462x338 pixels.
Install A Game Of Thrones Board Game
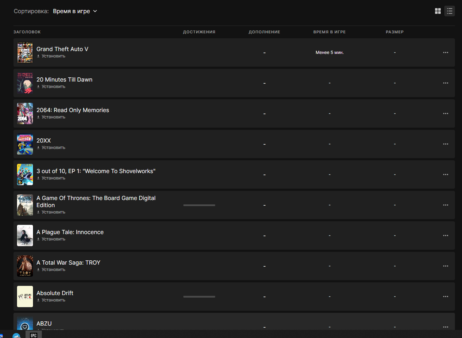pos(51,212)
